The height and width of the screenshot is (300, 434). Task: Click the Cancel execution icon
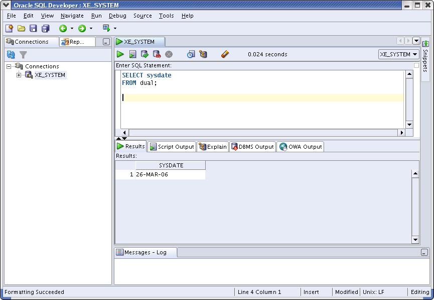pyautogui.click(x=169, y=54)
